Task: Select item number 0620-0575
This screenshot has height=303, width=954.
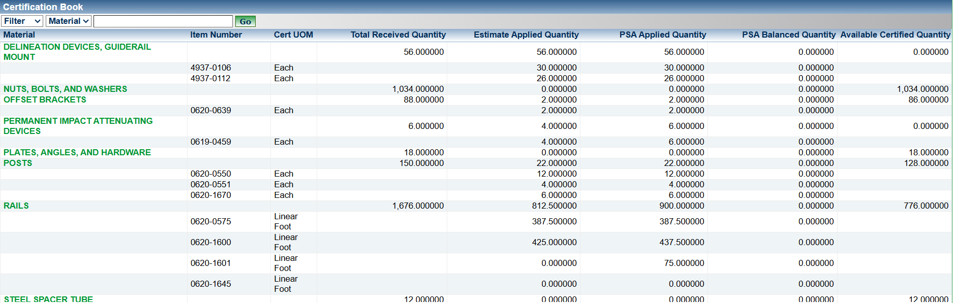Action: (x=210, y=221)
